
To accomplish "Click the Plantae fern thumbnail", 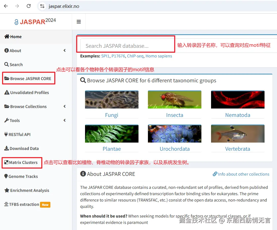I will point(112,133).
